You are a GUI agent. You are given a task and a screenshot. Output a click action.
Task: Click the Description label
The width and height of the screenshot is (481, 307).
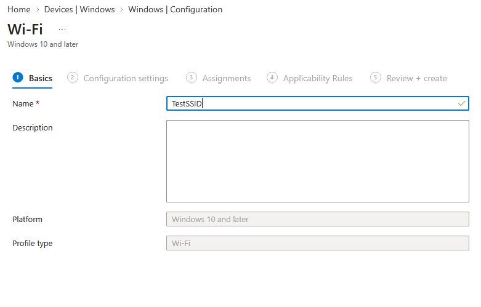33,128
